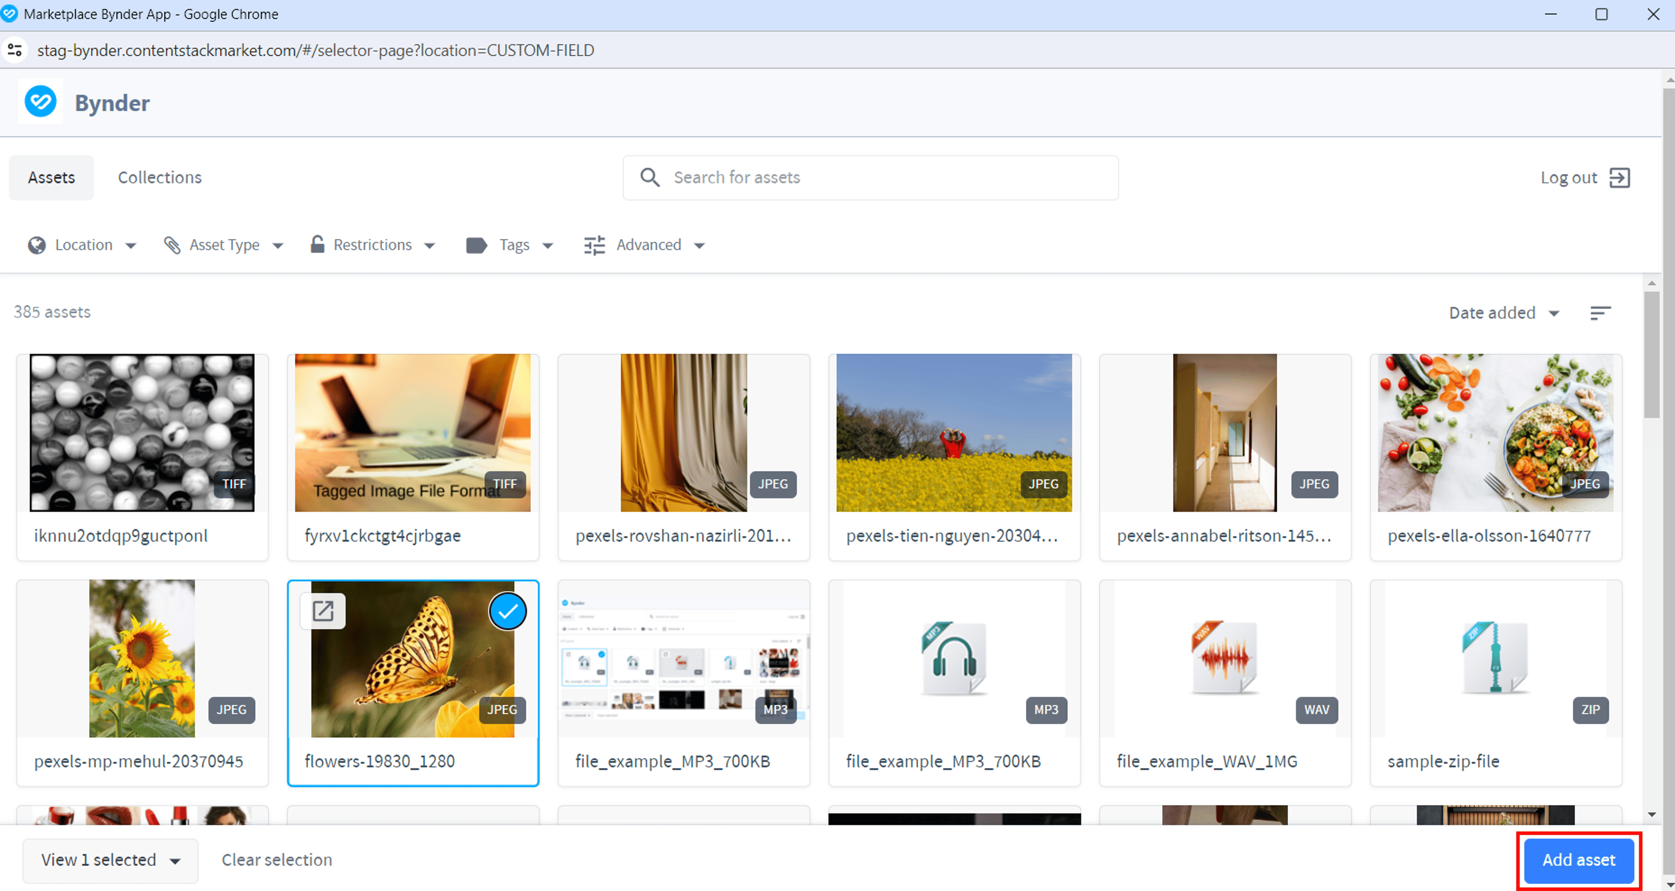The height and width of the screenshot is (891, 1675).
Task: Click the pexels-mp-mehul-20370945 file name
Action: [139, 761]
